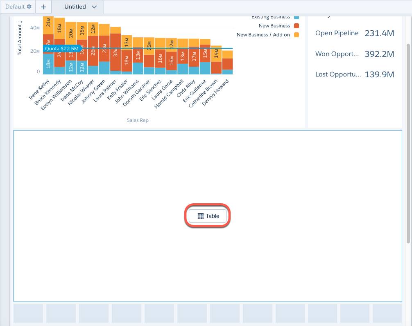The width and height of the screenshot is (412, 326).
Task: Click the New Business legend label
Action: coord(274,26)
